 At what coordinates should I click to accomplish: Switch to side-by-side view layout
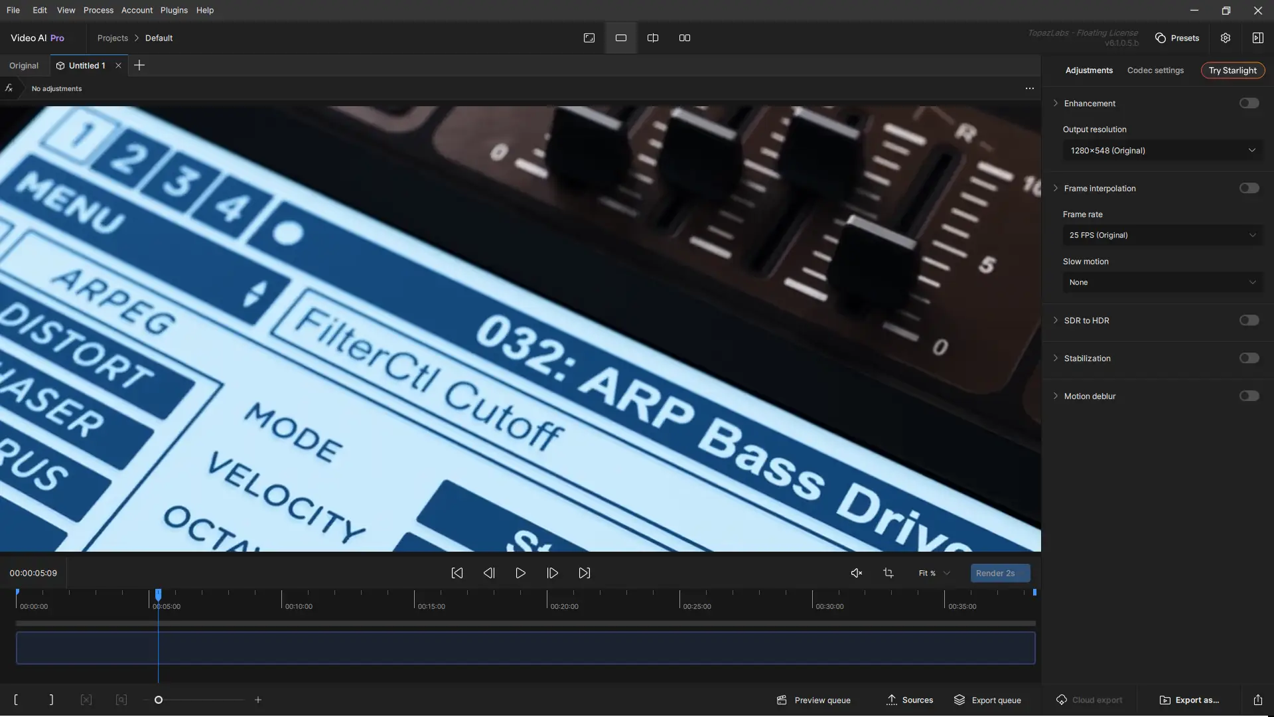(684, 38)
